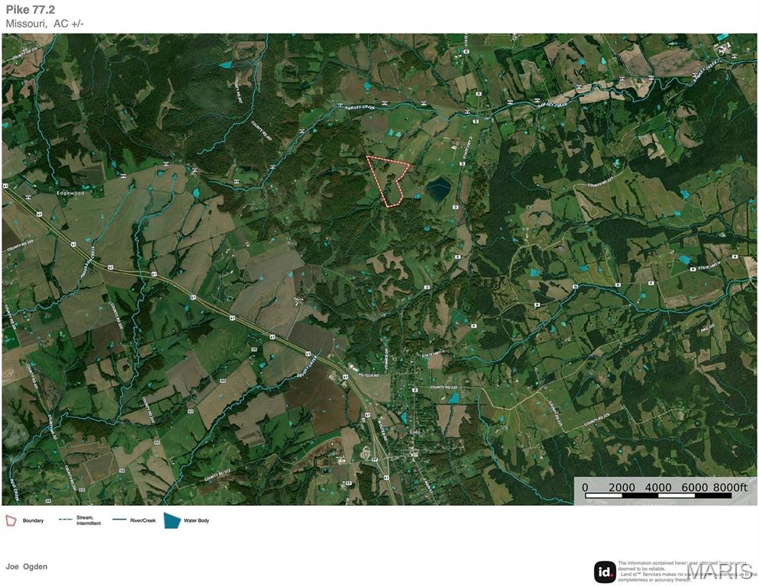
Task: Click the County Rd 225 label
Action: coord(447,388)
